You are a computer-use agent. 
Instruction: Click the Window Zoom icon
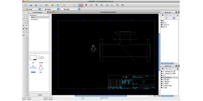pos(117,5)
